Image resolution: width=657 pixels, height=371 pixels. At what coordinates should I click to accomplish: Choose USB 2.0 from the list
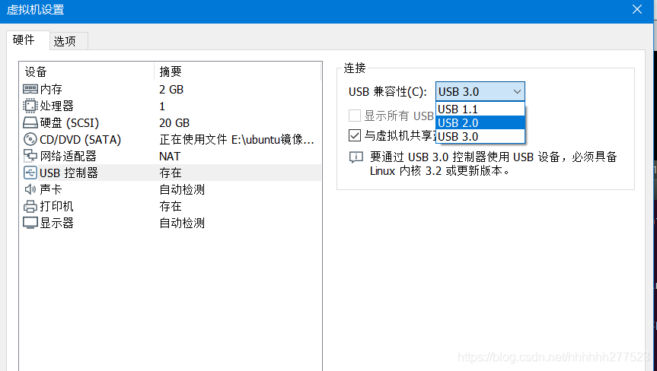click(x=480, y=122)
